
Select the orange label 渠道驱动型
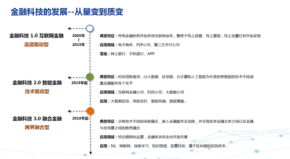click(x=37, y=44)
